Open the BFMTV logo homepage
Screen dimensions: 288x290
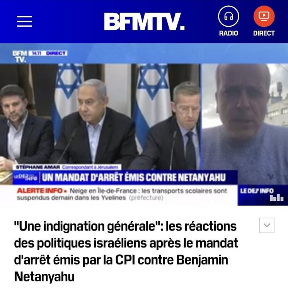144,21
